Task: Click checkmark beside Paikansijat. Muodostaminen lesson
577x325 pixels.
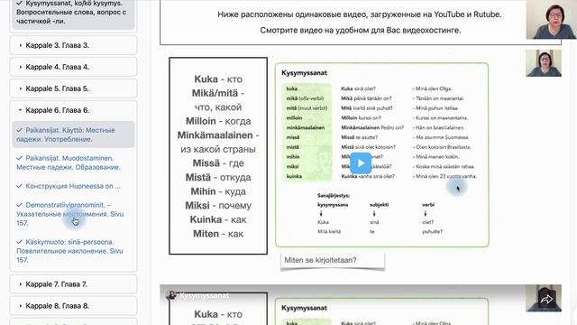Action: coord(20,158)
